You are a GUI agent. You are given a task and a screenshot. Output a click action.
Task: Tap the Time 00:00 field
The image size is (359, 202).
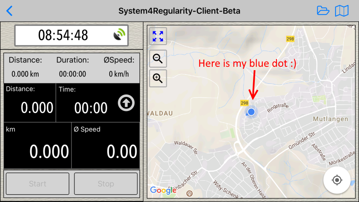98,102
